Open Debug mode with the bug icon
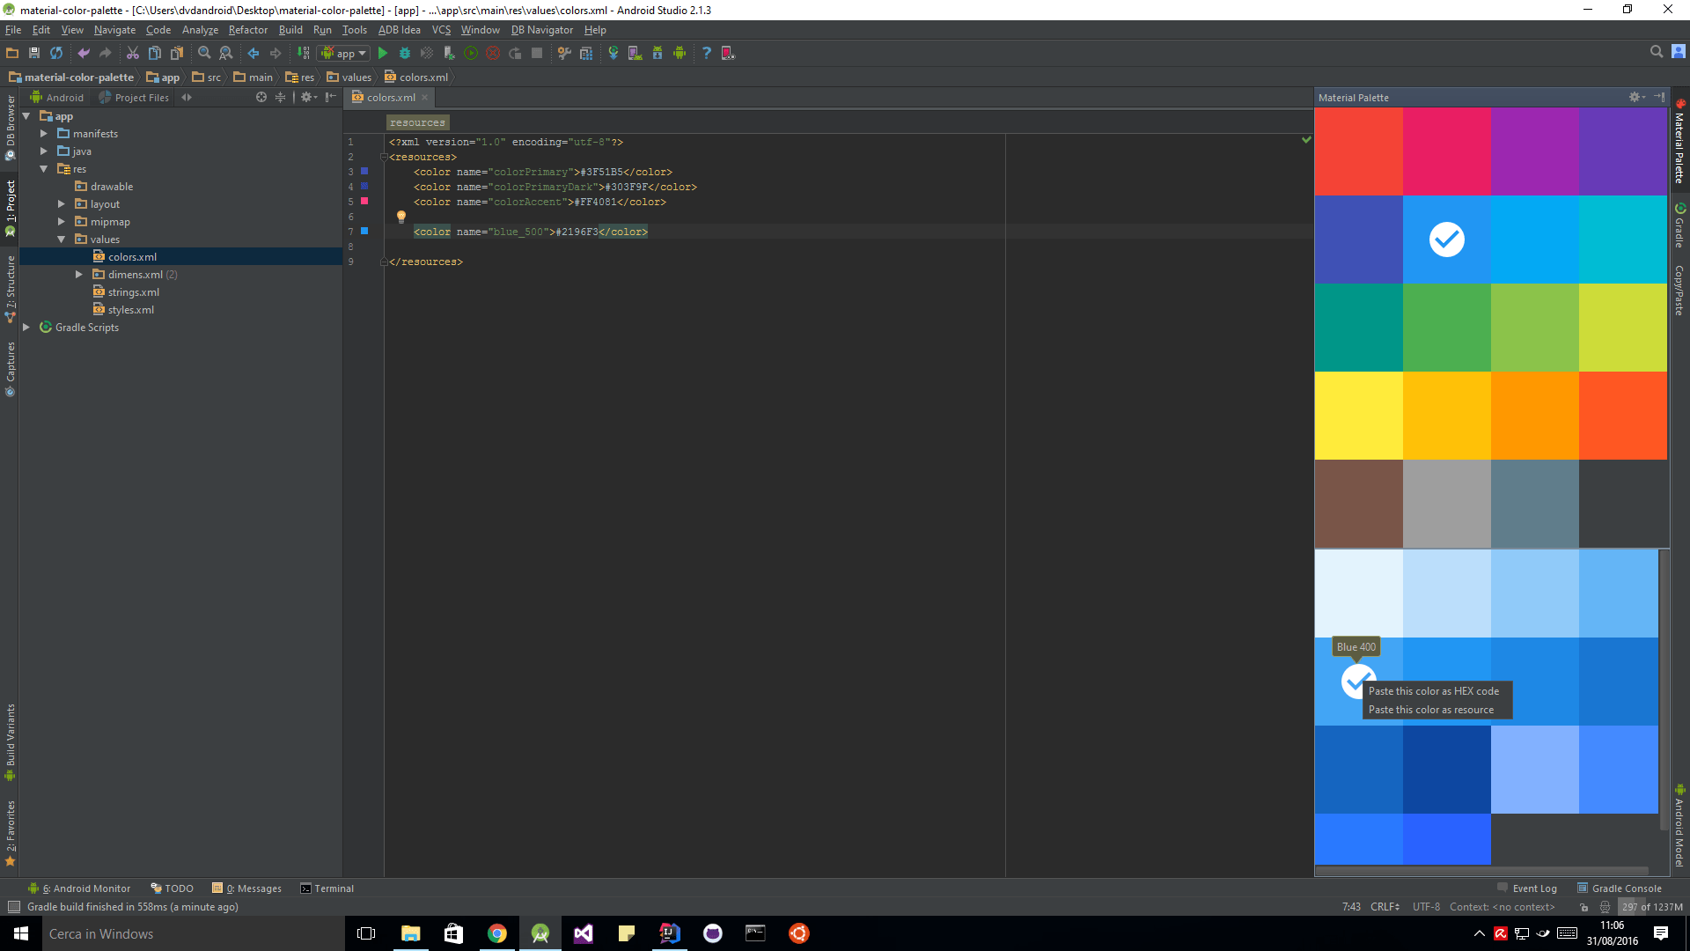1690x951 pixels. click(405, 53)
